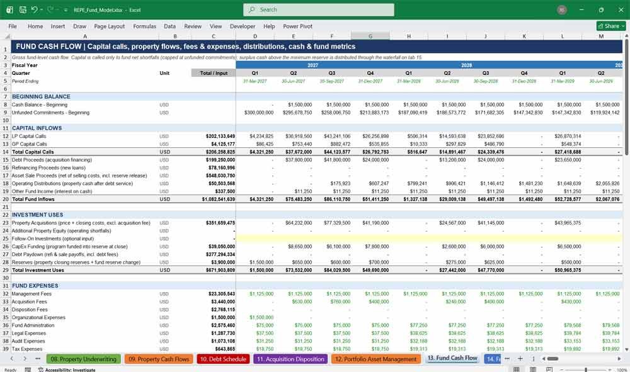Open the File menu
Image resolution: width=630 pixels, height=372 pixels.
[13, 26]
